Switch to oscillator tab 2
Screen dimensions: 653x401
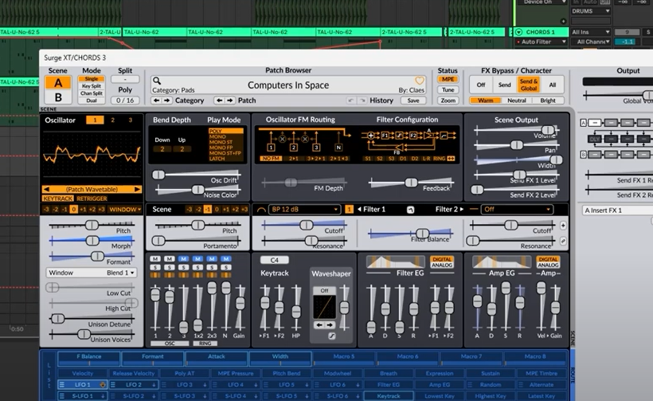point(111,120)
